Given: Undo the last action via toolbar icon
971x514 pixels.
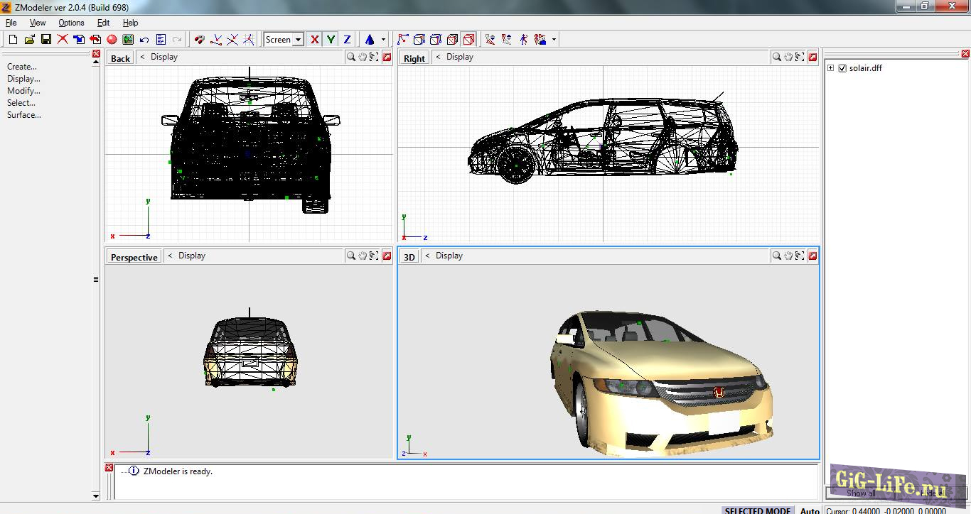Looking at the screenshot, I should tap(144, 39).
